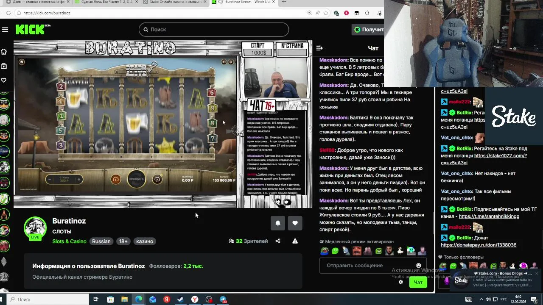Select the Russian language tag

[101, 241]
